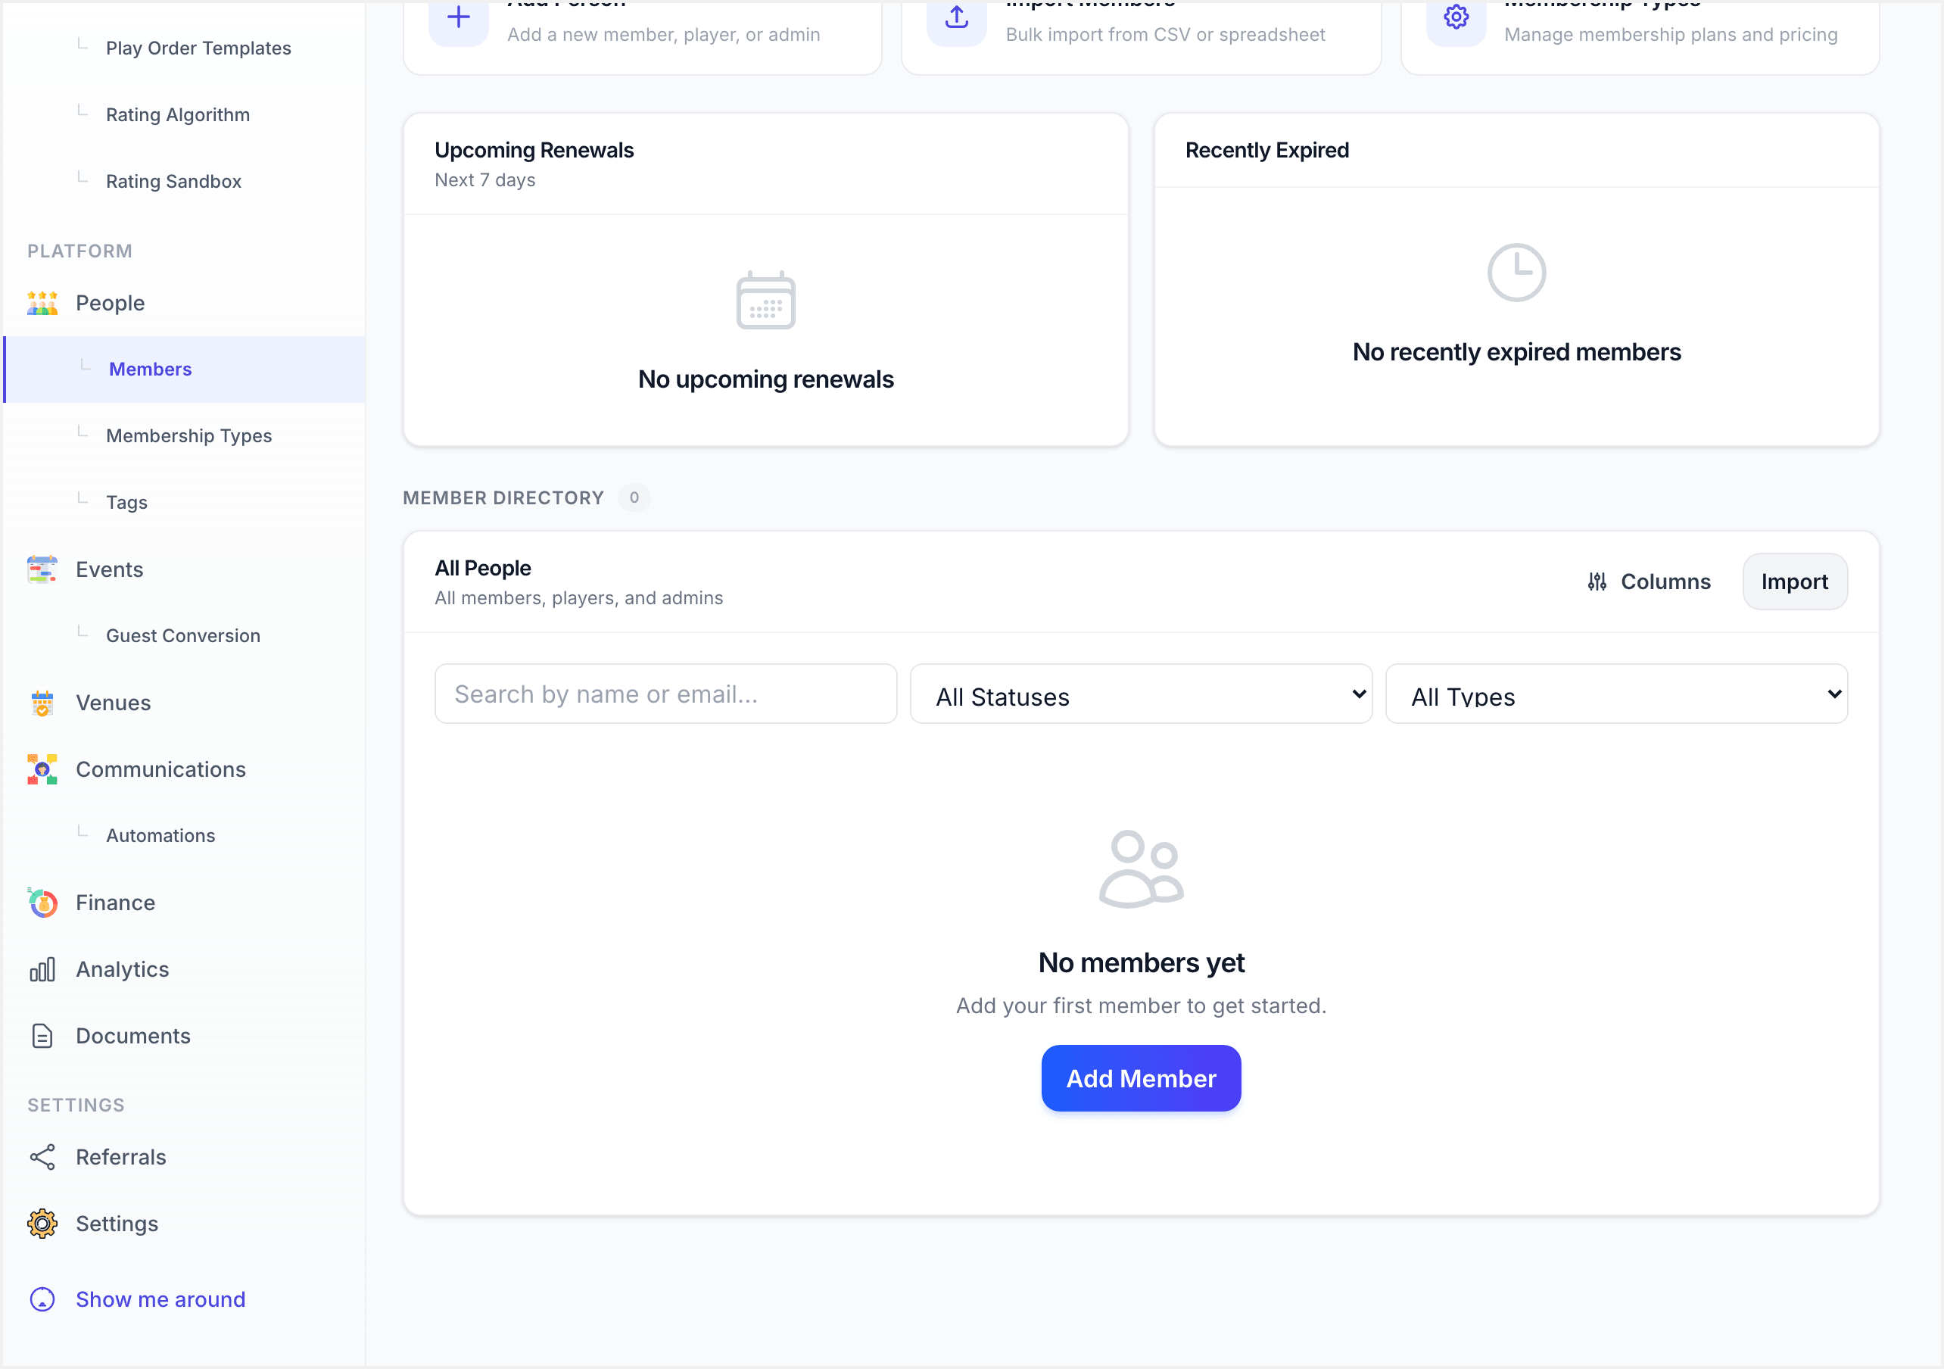Click 'Bulk import from CSV or spreadsheet' text
This screenshot has width=1944, height=1369.
[x=1165, y=35]
